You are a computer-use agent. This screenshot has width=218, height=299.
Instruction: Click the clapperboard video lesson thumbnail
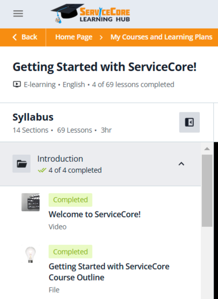31,202
